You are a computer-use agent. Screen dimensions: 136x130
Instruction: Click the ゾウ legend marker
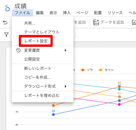click(83, 70)
